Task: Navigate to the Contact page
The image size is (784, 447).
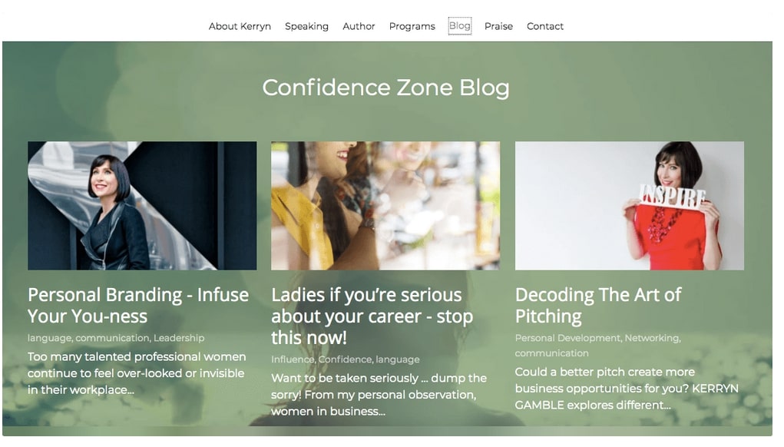Action: coord(544,25)
